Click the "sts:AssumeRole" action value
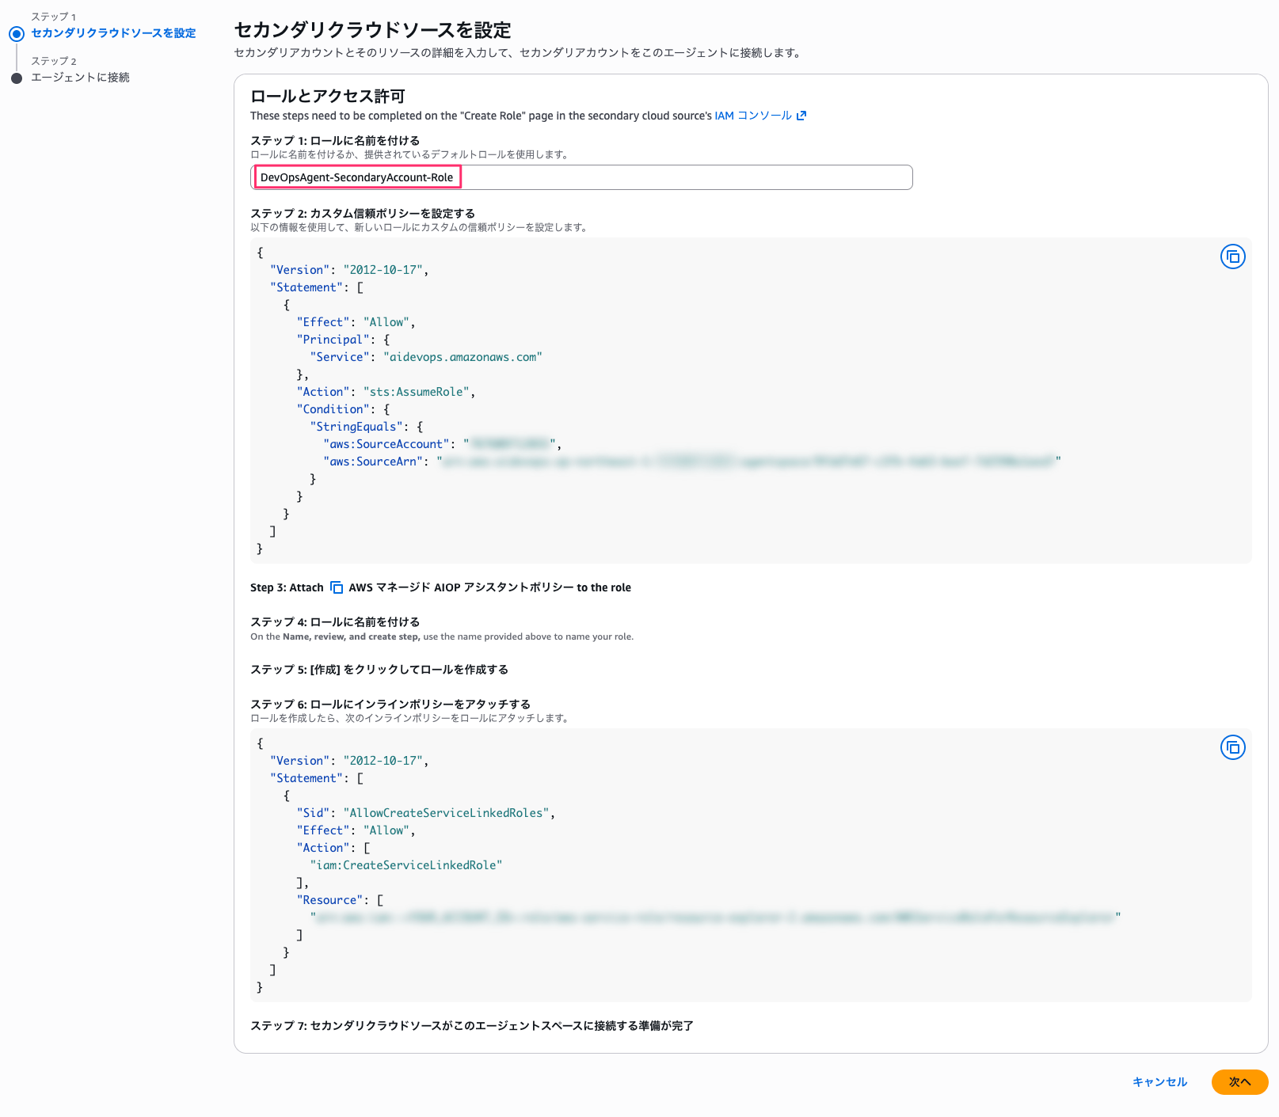 click(417, 392)
